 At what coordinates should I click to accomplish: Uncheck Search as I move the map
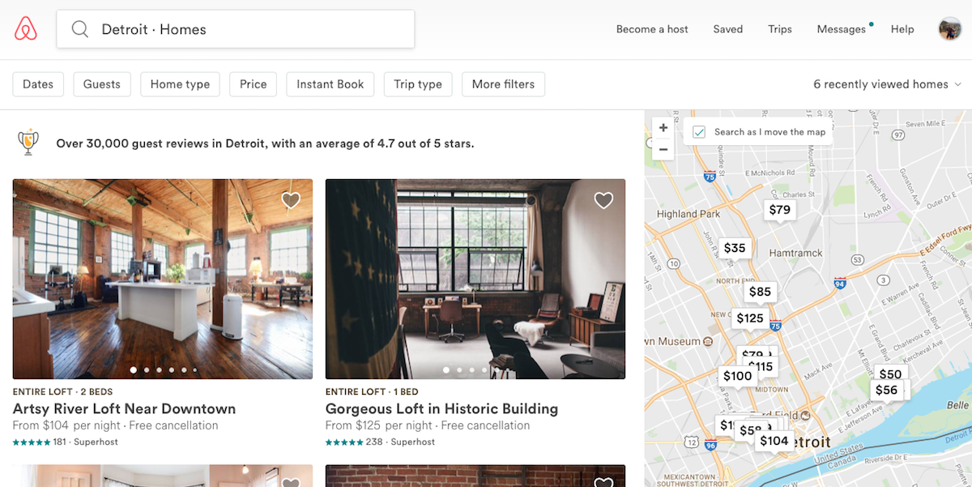pyautogui.click(x=698, y=130)
